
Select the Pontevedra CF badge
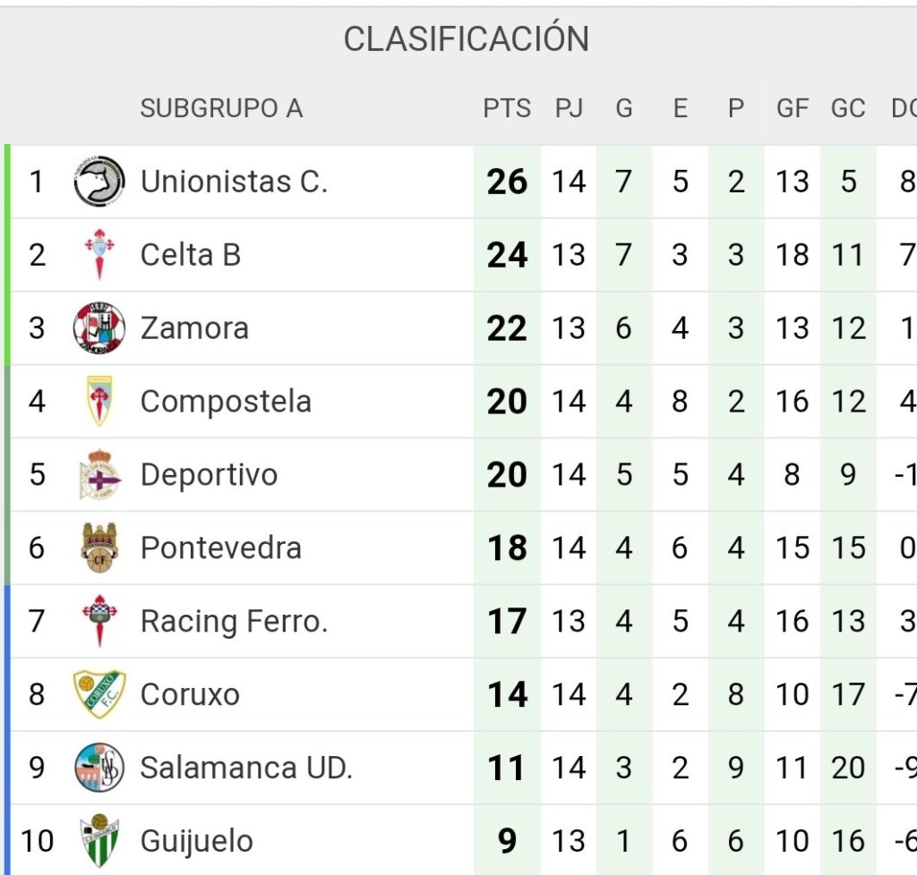(x=99, y=548)
